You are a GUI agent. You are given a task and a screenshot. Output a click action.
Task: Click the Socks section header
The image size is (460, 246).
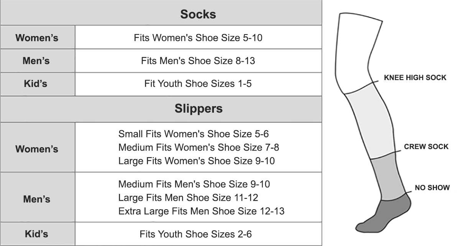click(x=198, y=14)
